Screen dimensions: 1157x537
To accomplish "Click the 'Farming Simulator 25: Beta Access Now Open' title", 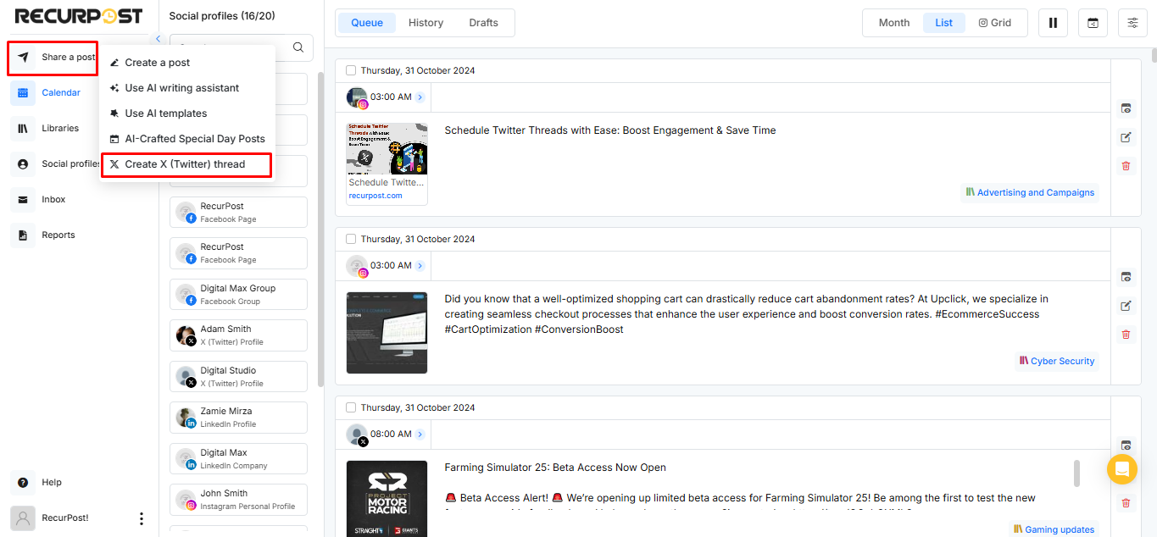I will [x=555, y=468].
